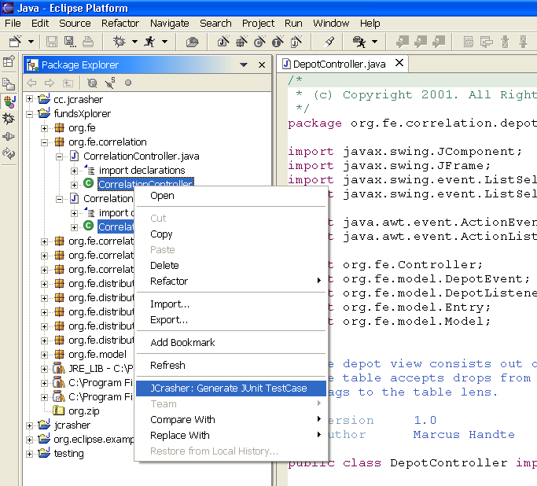This screenshot has height=486, width=537.
Task: Click the Save toolbar icon
Action: [52, 42]
